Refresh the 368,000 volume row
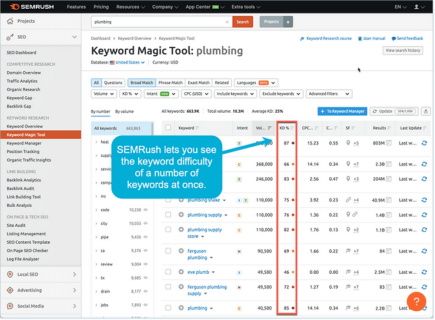Image resolution: width=435 pixels, height=320 pixels. (424, 164)
